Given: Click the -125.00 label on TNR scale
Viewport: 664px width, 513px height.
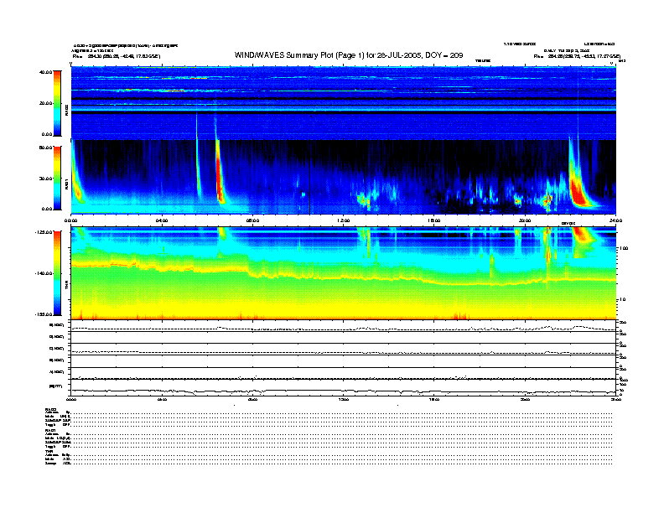Looking at the screenshot, I should tap(44, 232).
